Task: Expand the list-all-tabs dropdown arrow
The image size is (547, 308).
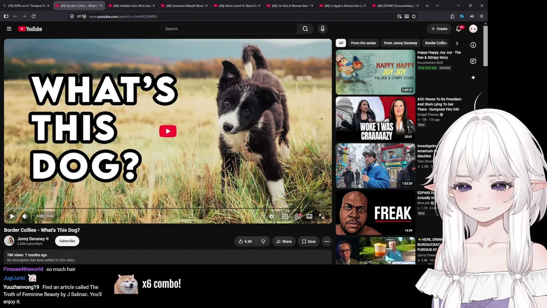Action: coord(437,6)
